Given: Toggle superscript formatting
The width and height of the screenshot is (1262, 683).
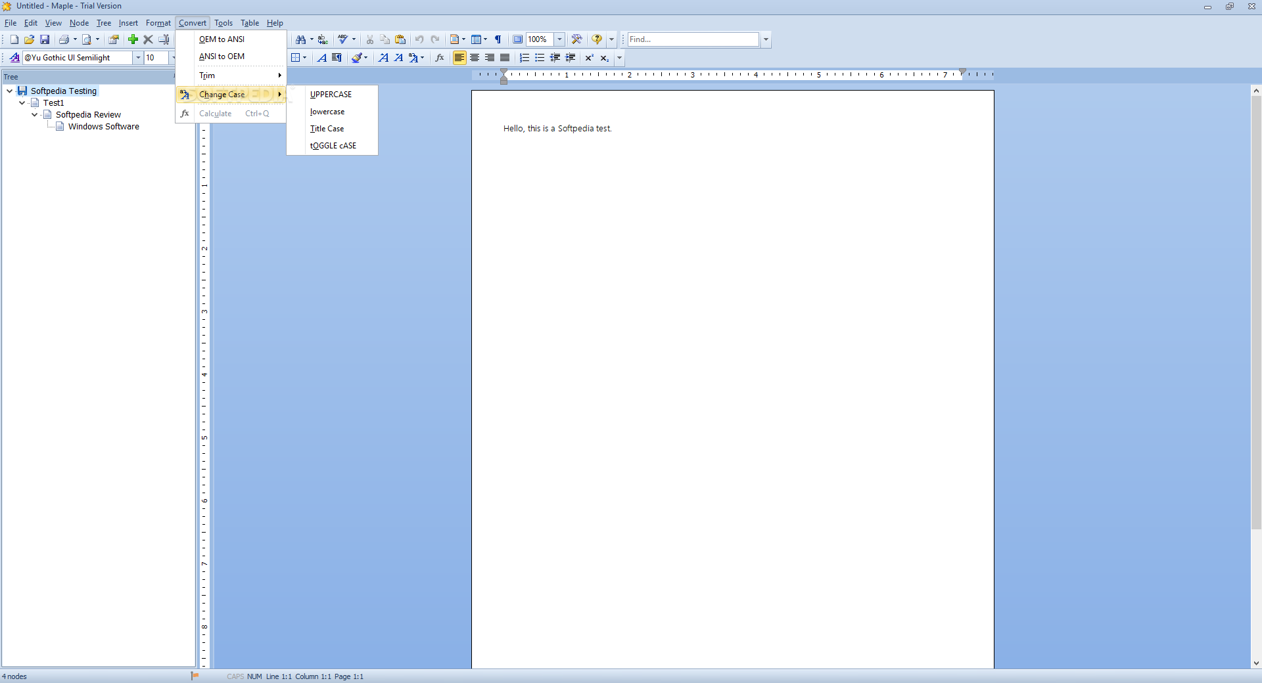Looking at the screenshot, I should coord(590,58).
